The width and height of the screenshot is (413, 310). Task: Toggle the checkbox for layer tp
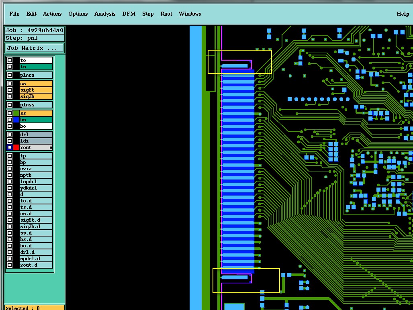click(x=10, y=156)
